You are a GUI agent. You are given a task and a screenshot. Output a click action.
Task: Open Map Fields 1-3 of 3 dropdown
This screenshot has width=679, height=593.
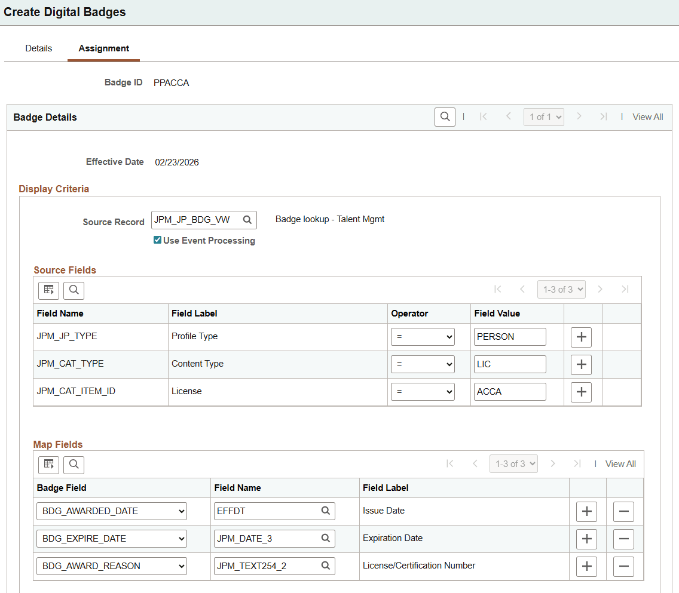[513, 463]
